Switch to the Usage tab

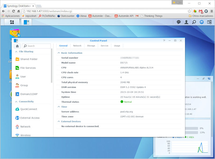coord(117,46)
